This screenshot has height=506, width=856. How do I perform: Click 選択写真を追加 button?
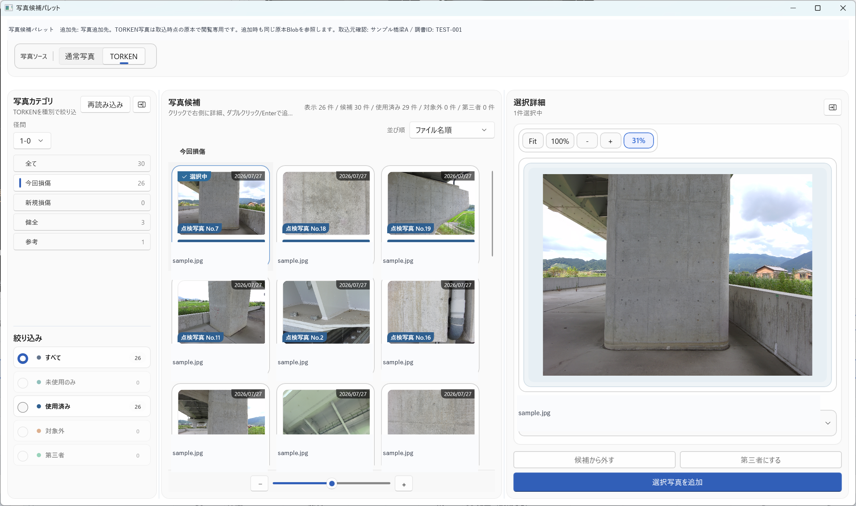[x=677, y=482]
